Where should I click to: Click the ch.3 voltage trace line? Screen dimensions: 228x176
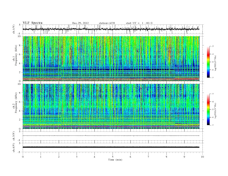coord(111,136)
